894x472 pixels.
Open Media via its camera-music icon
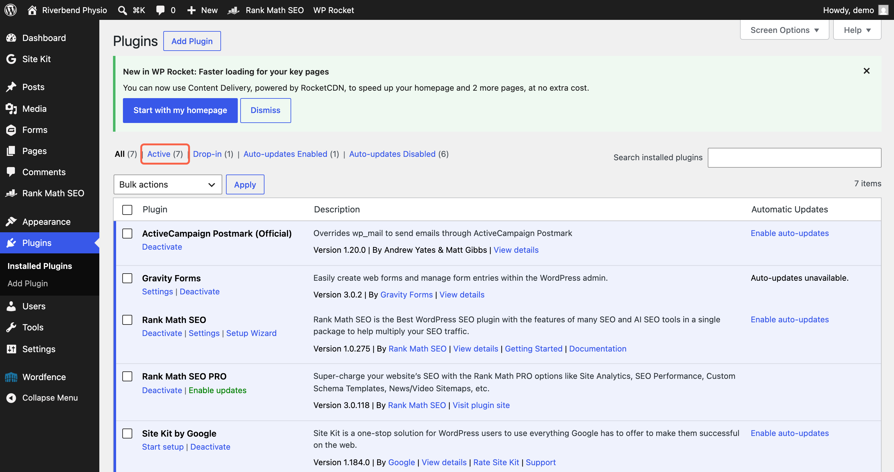(x=11, y=109)
